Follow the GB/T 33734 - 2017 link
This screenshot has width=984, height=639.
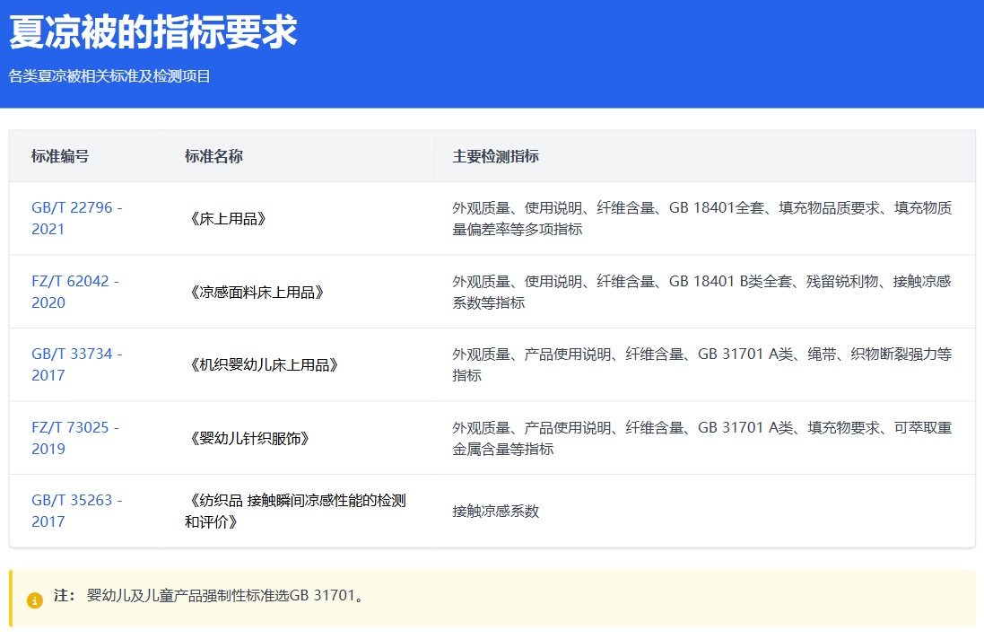(76, 364)
